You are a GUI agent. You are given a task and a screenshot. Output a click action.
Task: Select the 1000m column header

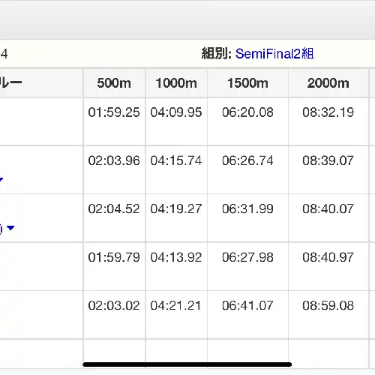tap(176, 83)
